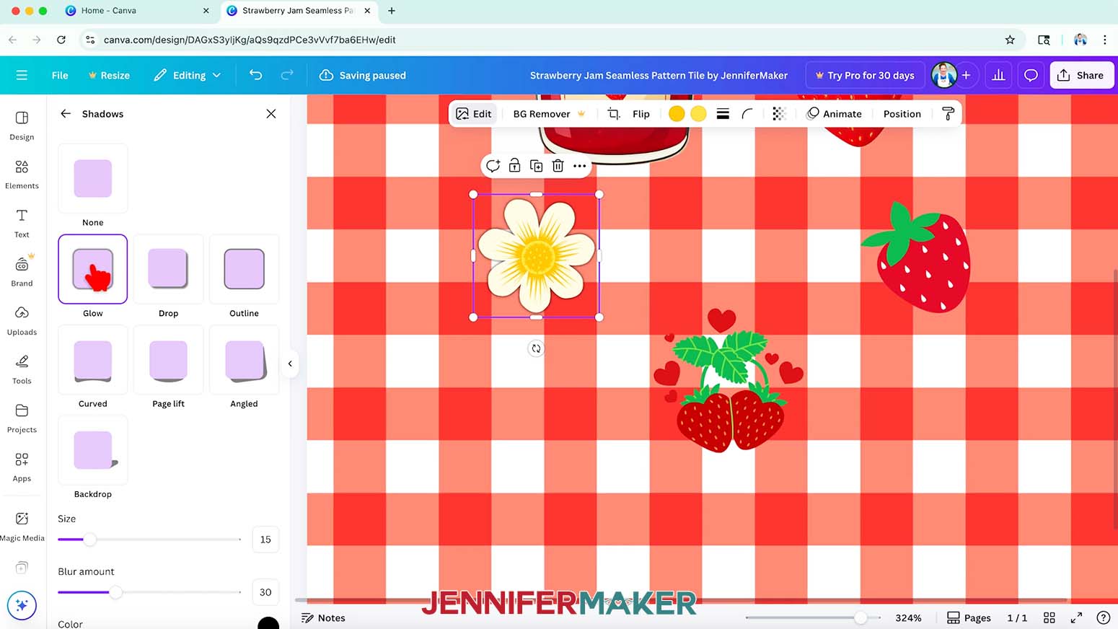This screenshot has width=1118, height=629.
Task: Go back from the Shadows panel
Action: (x=66, y=114)
